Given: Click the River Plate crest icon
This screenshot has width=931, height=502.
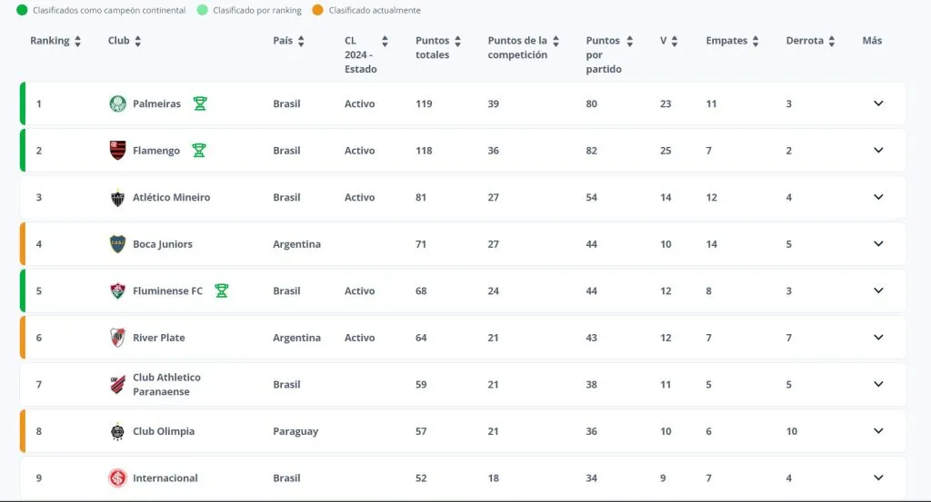Looking at the screenshot, I should point(117,338).
